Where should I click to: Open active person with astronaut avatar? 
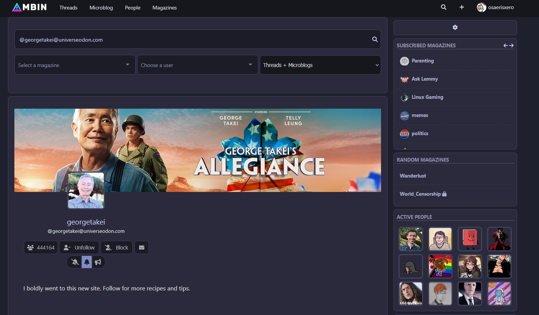(x=499, y=293)
